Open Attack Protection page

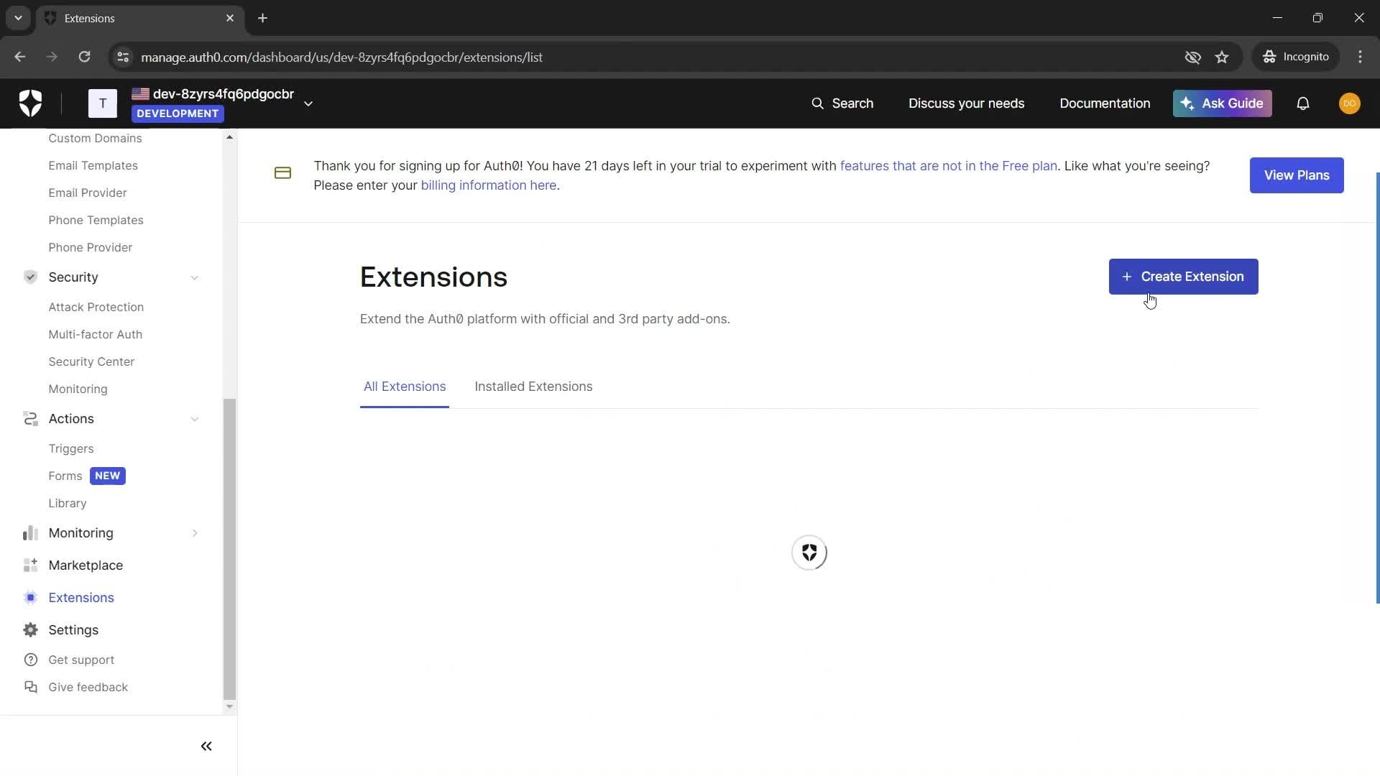[x=96, y=308]
